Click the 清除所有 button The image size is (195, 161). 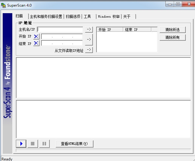(x=173, y=37)
